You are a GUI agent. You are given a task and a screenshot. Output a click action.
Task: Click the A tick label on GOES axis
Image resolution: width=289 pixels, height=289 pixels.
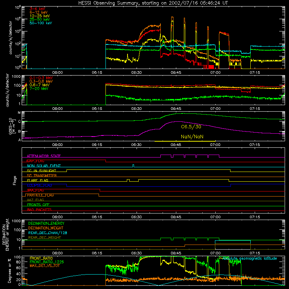coord(19,140)
